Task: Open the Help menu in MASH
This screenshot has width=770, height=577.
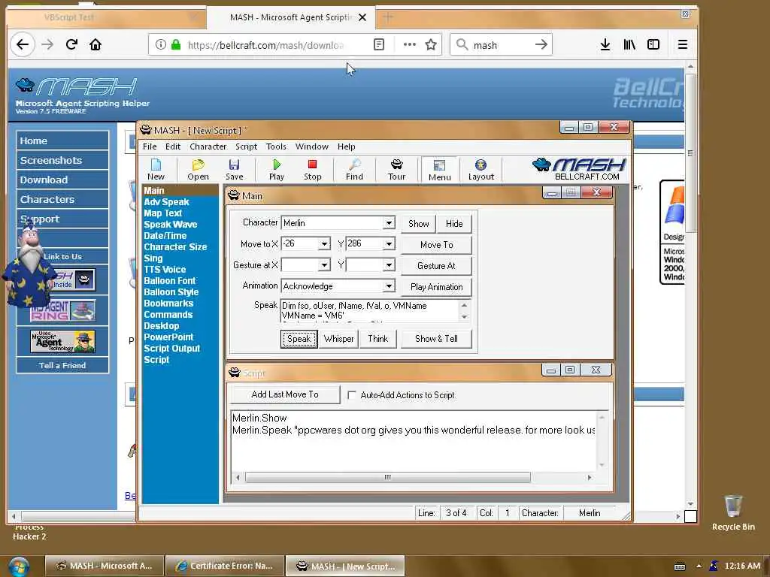Action: (346, 147)
